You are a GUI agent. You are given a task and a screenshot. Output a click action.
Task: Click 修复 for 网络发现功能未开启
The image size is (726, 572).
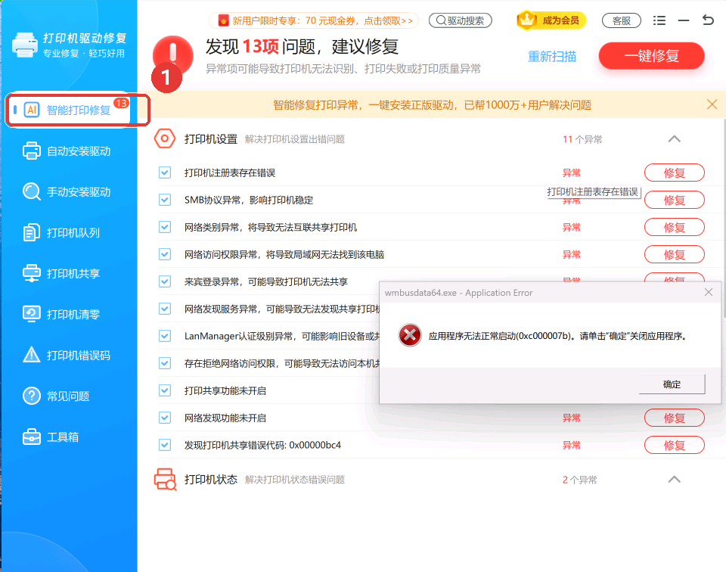click(674, 418)
